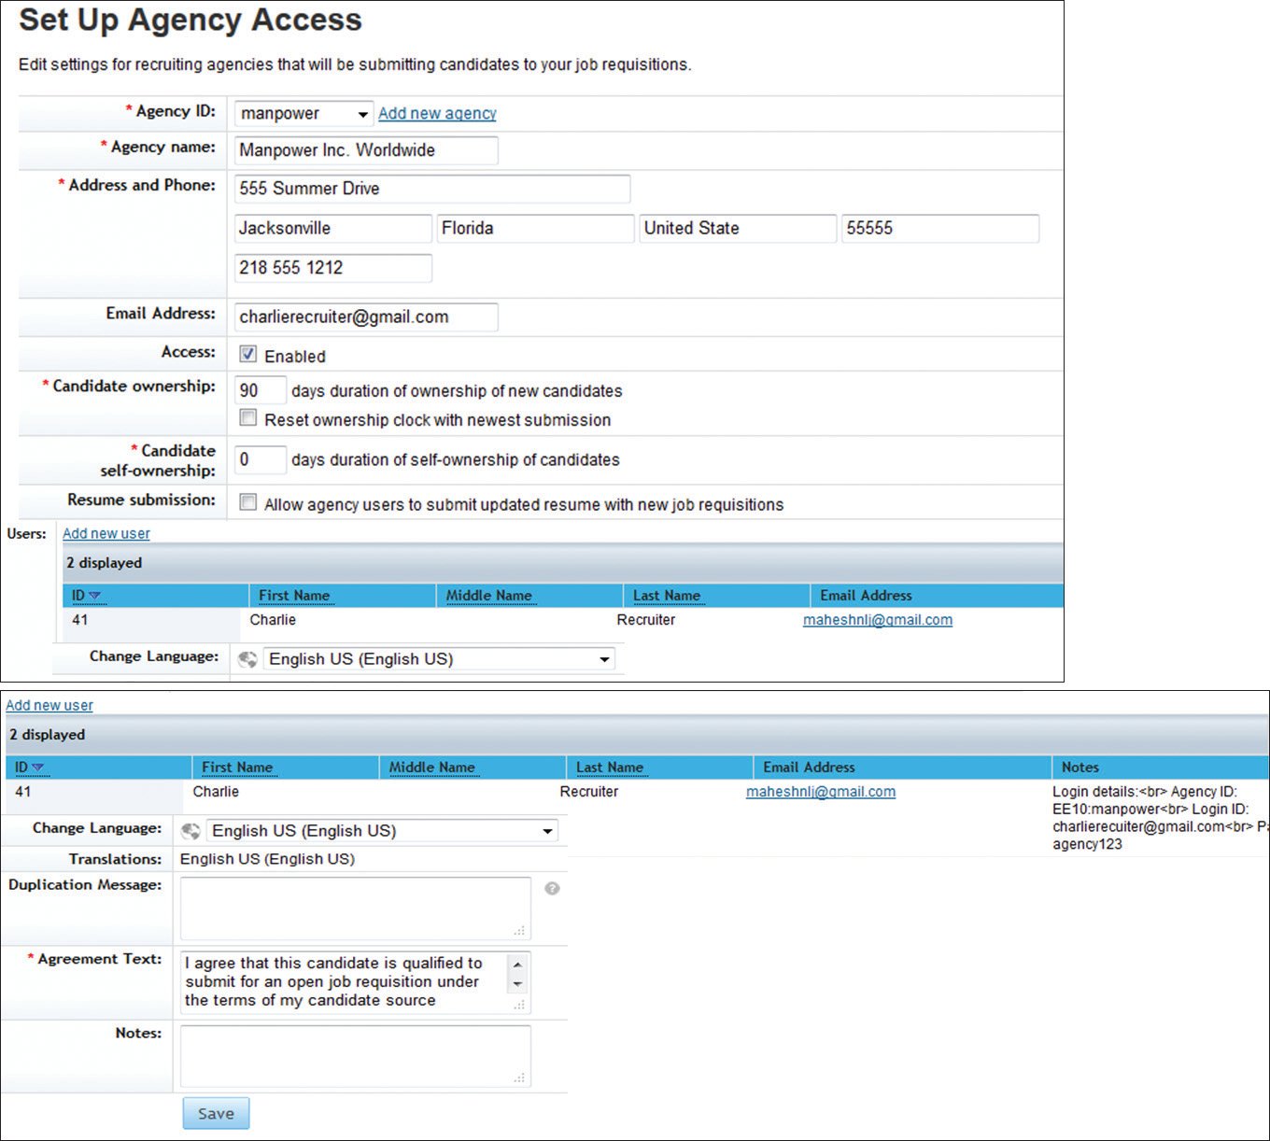Click the 0 days self-ownership field
The height and width of the screenshot is (1141, 1270).
coord(261,459)
